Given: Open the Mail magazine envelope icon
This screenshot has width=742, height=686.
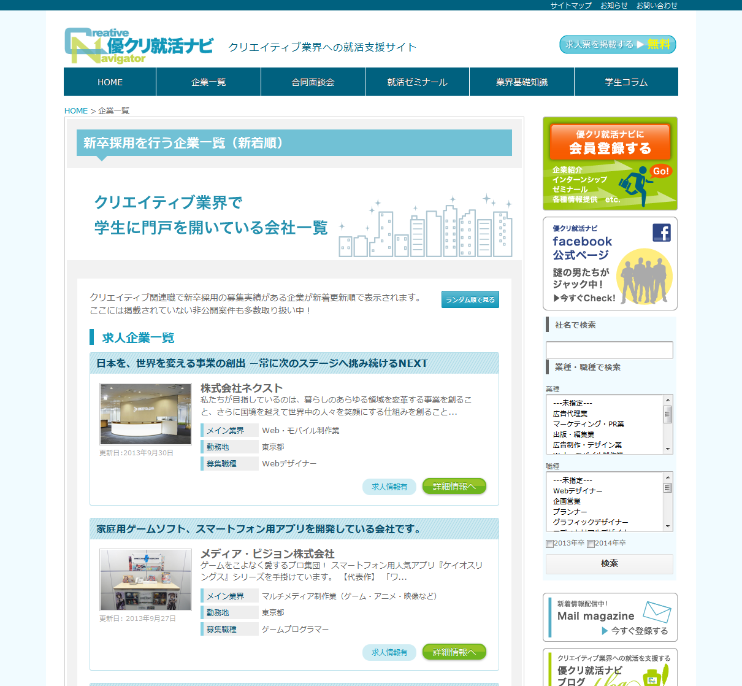Looking at the screenshot, I should tap(657, 612).
